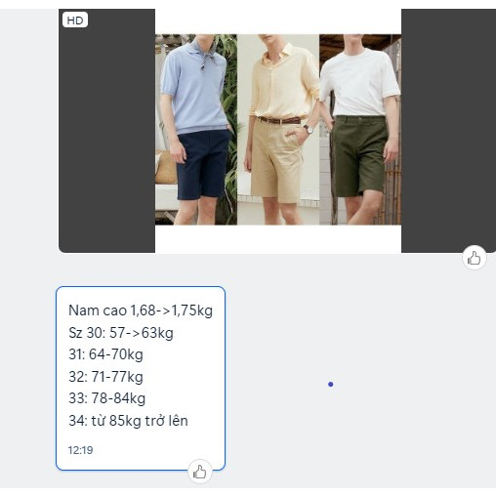Click the '31: 64-70kg' size line

pyautogui.click(x=105, y=354)
